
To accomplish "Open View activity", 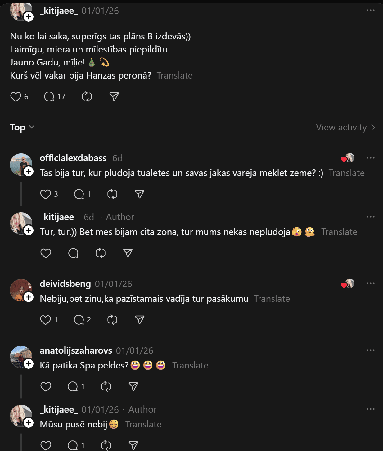I will coord(345,127).
